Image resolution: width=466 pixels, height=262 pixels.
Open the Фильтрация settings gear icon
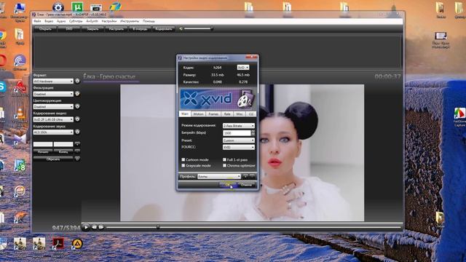click(x=77, y=94)
